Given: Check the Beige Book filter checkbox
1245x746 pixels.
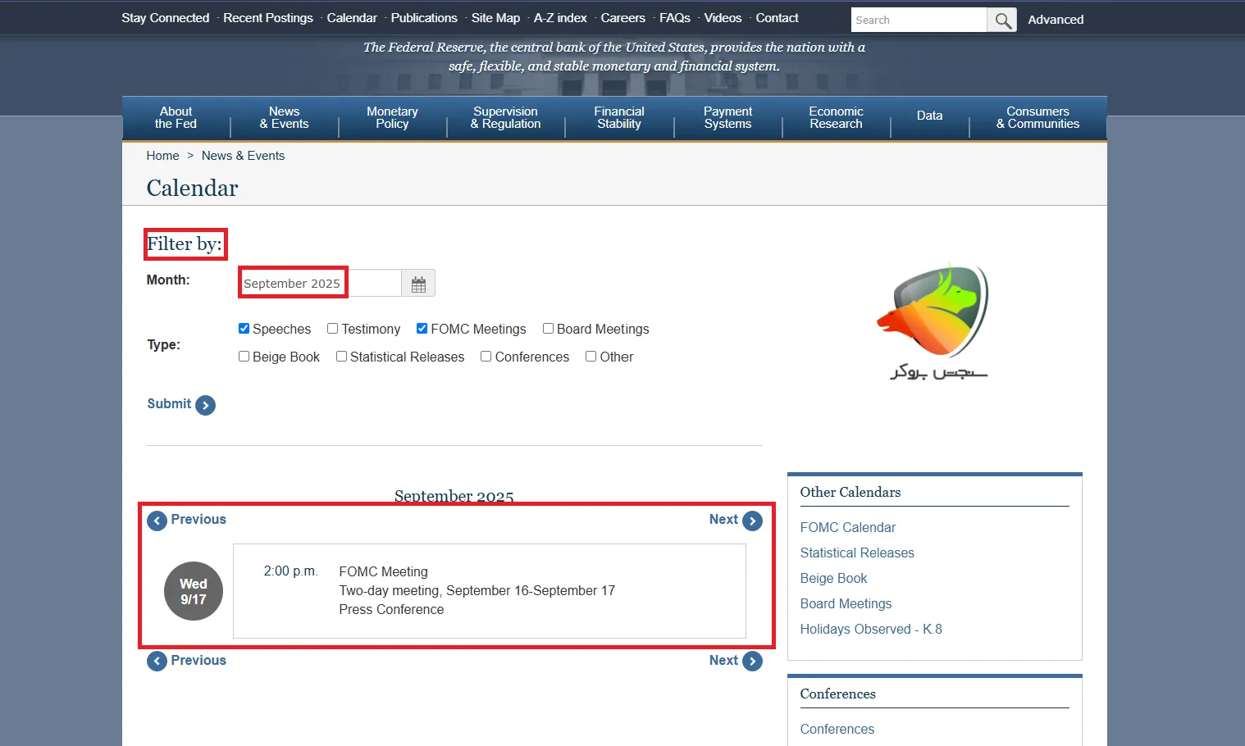Looking at the screenshot, I should [x=244, y=357].
